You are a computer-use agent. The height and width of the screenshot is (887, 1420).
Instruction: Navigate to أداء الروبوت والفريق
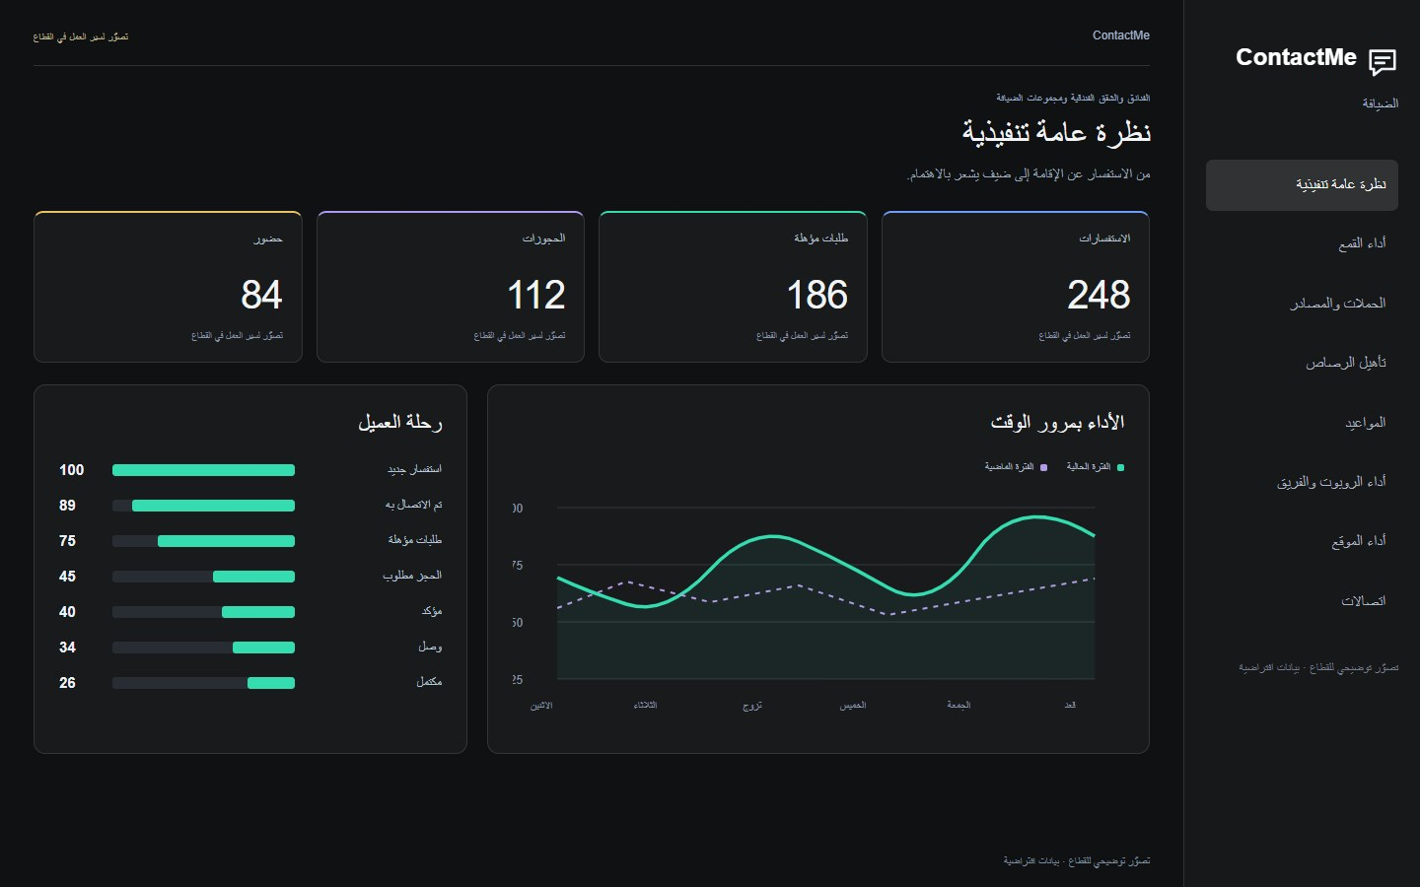tap(1302, 482)
